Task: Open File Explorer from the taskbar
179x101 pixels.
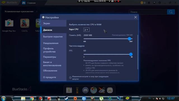Action: (23, 98)
